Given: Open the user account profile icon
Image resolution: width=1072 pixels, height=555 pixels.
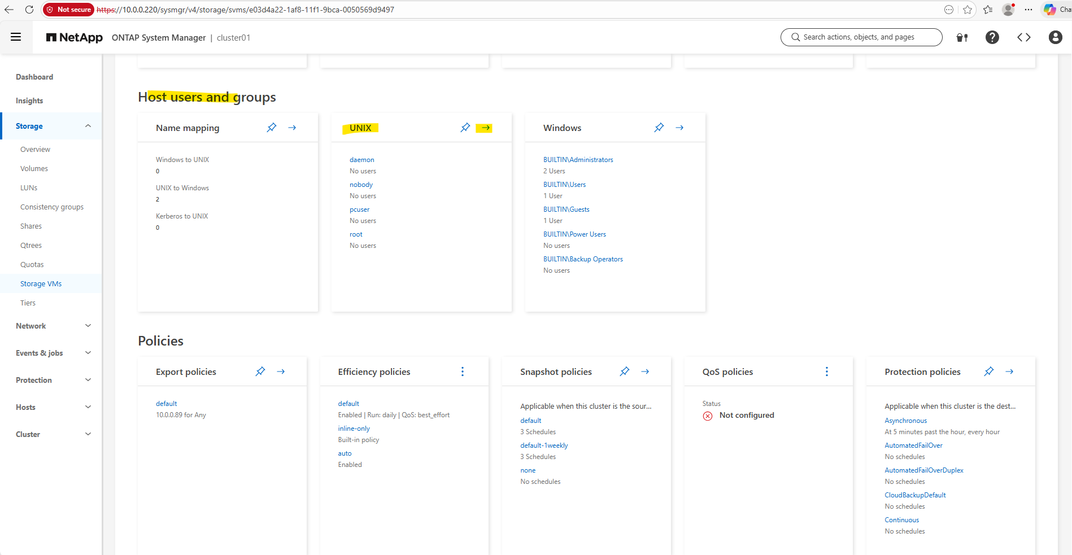Looking at the screenshot, I should coord(1055,37).
